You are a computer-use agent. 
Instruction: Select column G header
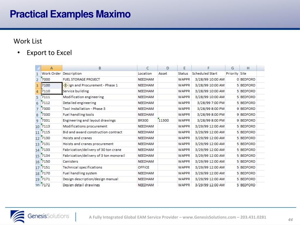[x=232, y=68]
